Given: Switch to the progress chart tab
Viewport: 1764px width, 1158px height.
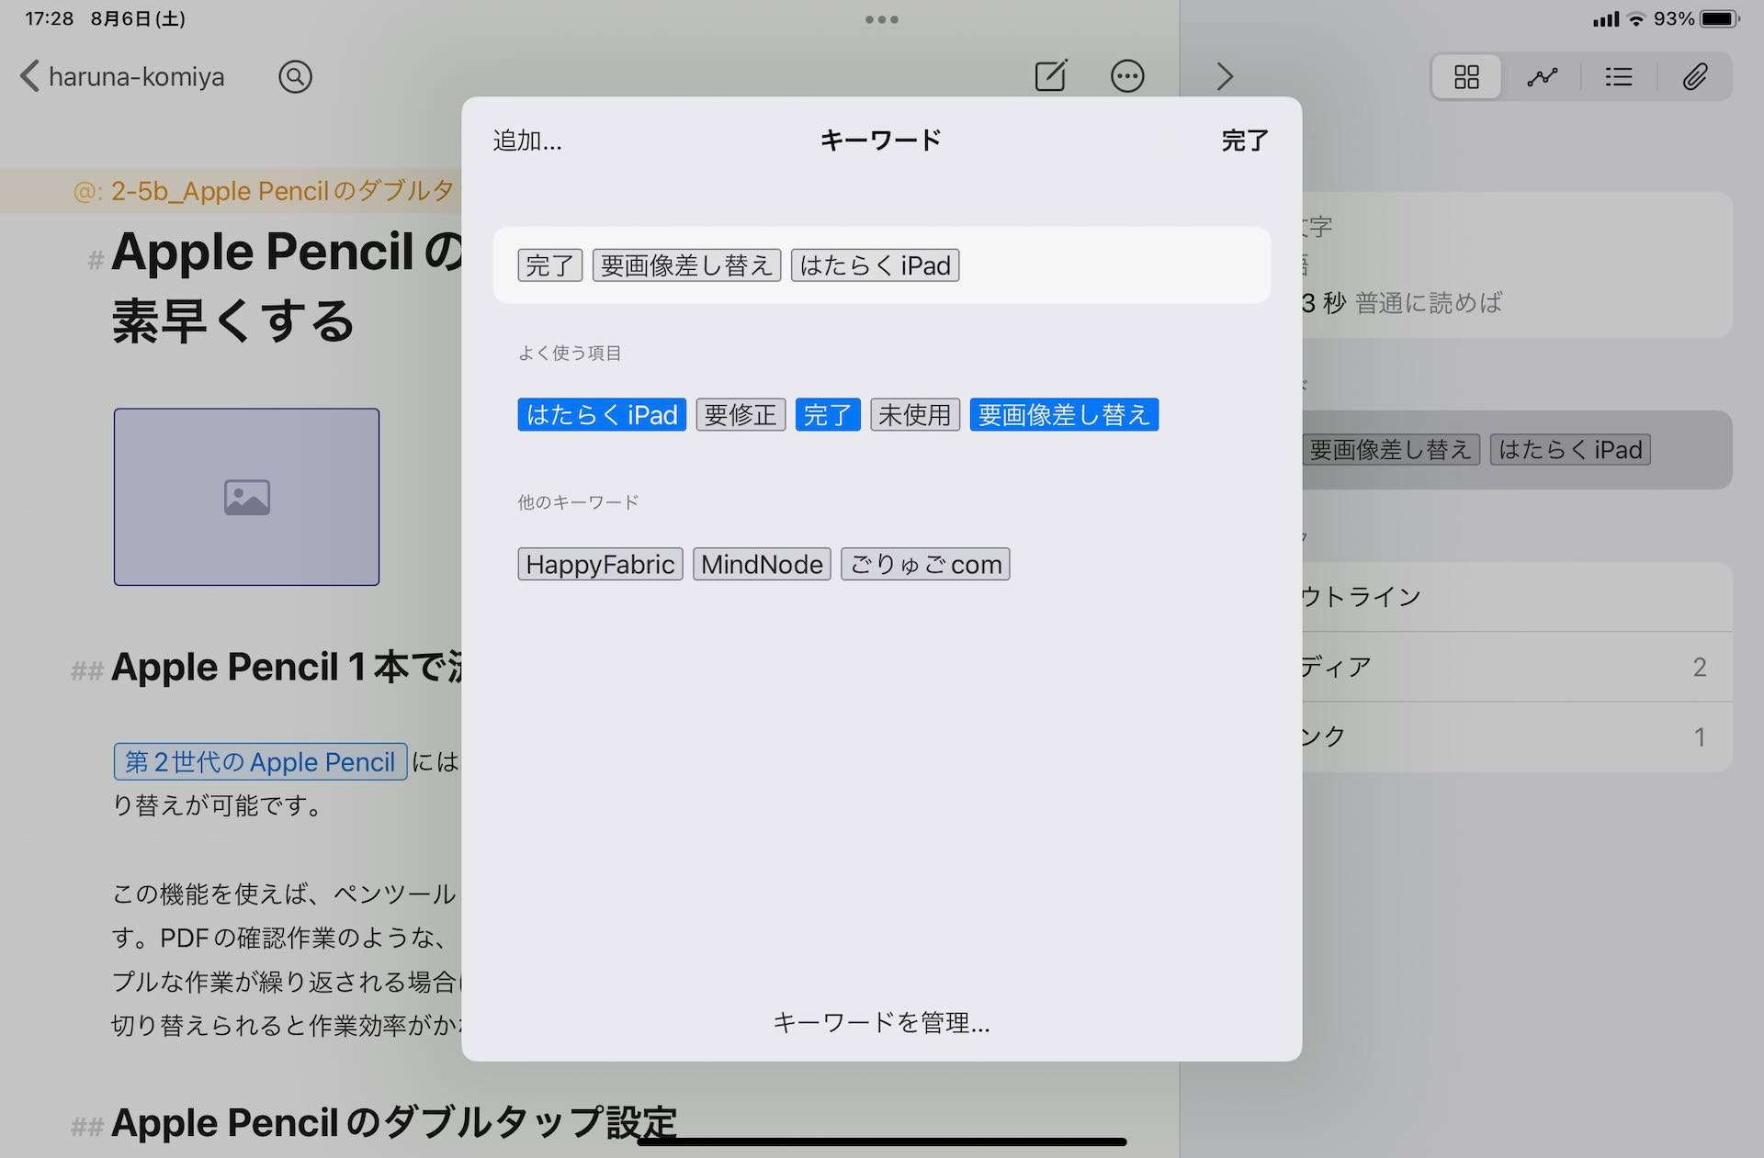Looking at the screenshot, I should tap(1543, 76).
